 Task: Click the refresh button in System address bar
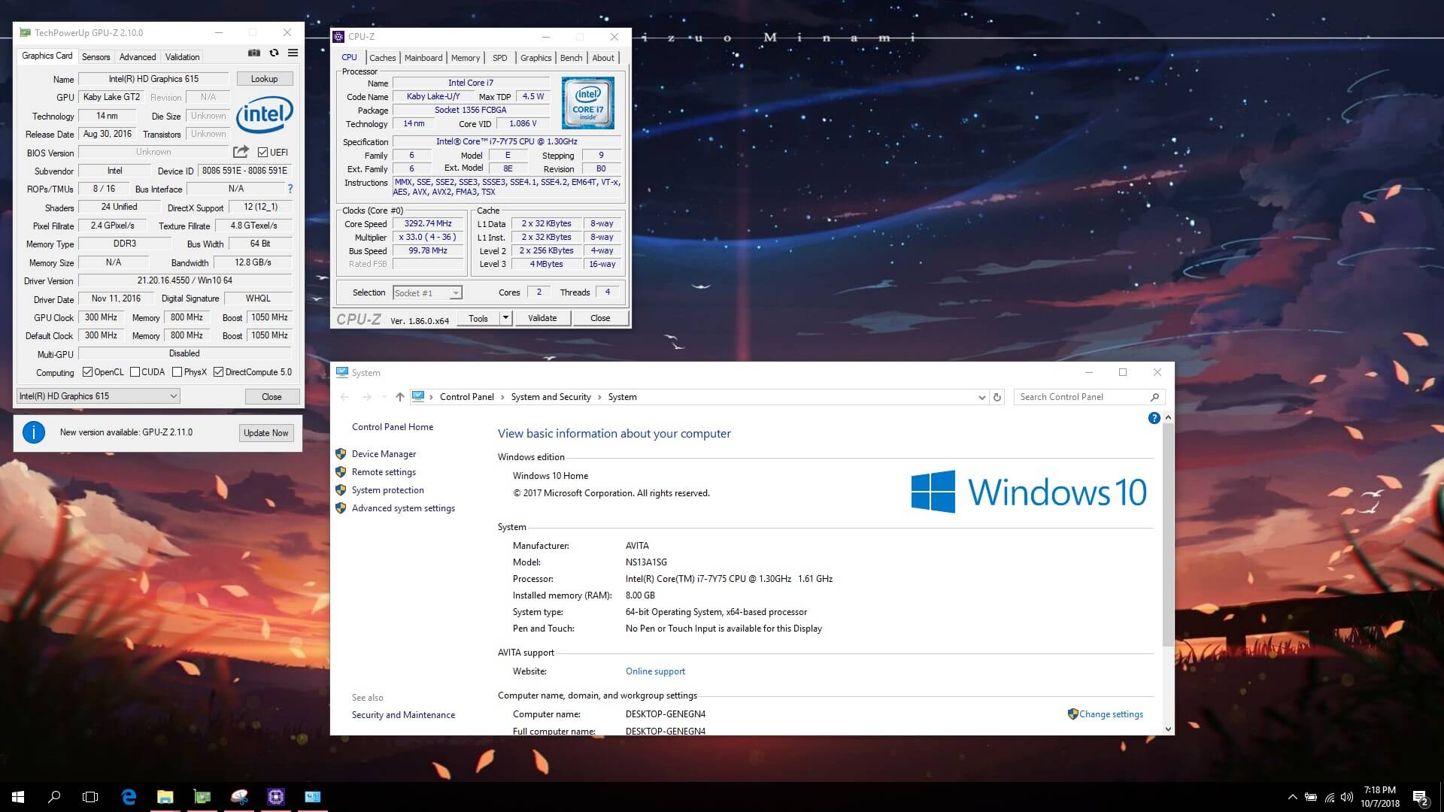[x=997, y=397]
